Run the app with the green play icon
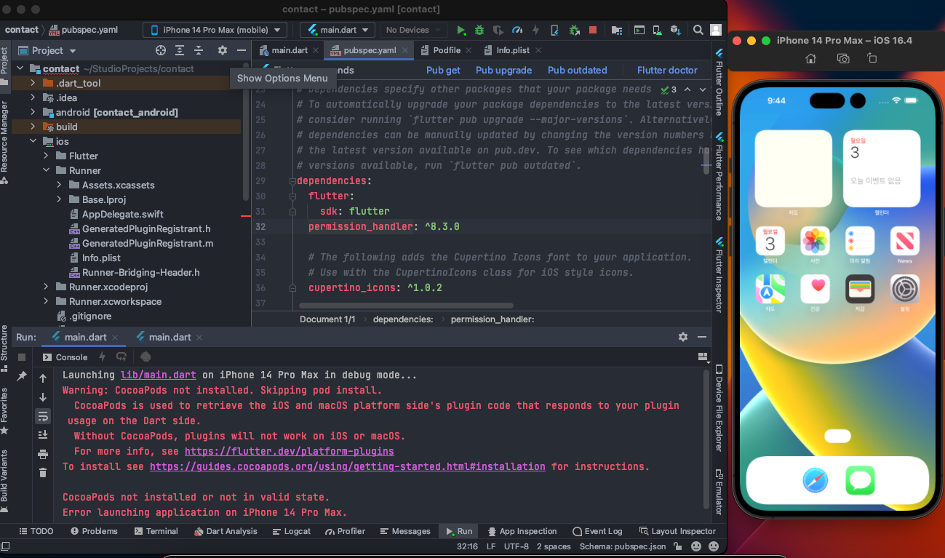Screen dimensions: 945x558 coord(460,30)
